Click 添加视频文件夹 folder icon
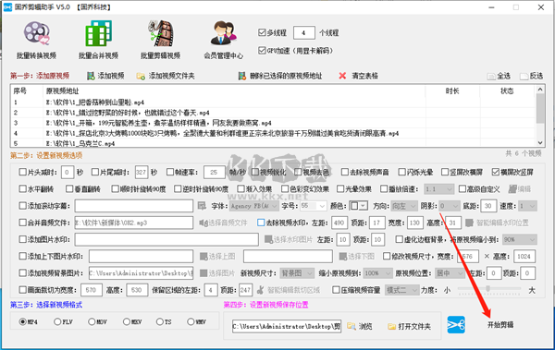 coord(141,76)
